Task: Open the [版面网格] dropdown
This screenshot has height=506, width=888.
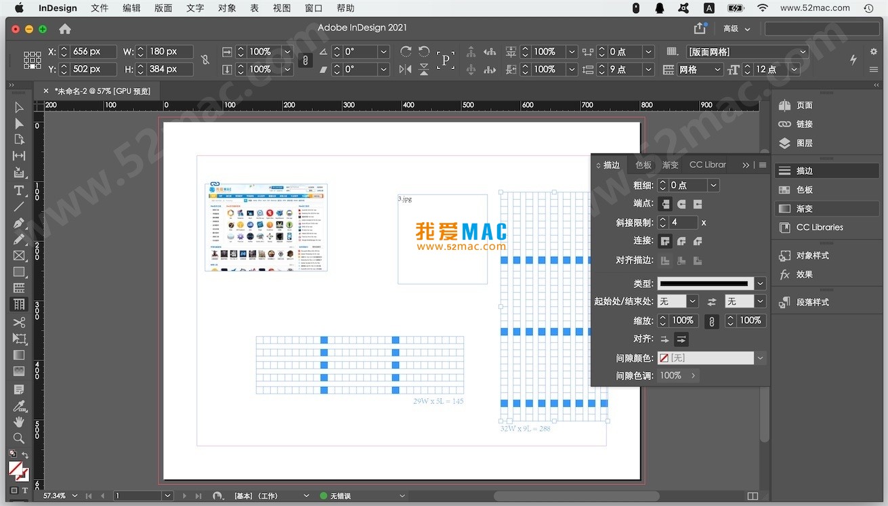Action: [x=748, y=51]
